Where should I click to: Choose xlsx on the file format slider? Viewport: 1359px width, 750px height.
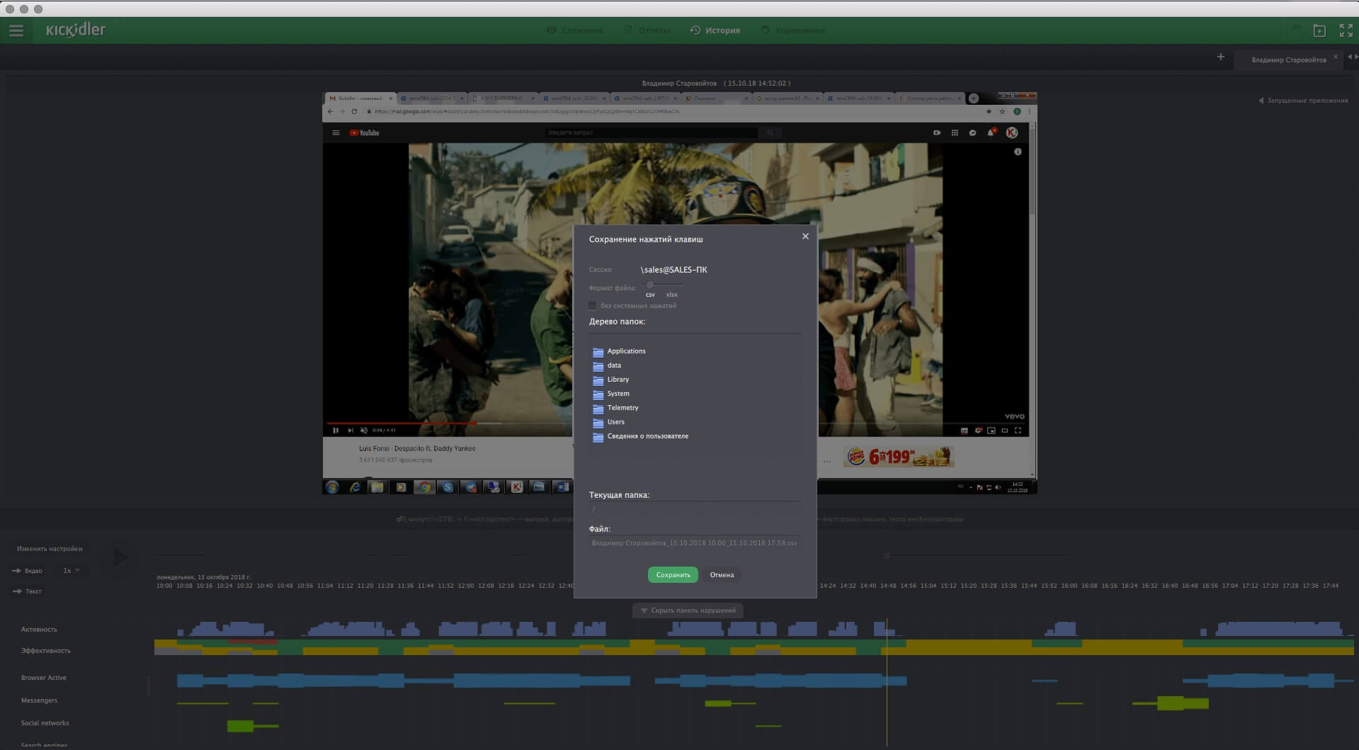pos(671,295)
